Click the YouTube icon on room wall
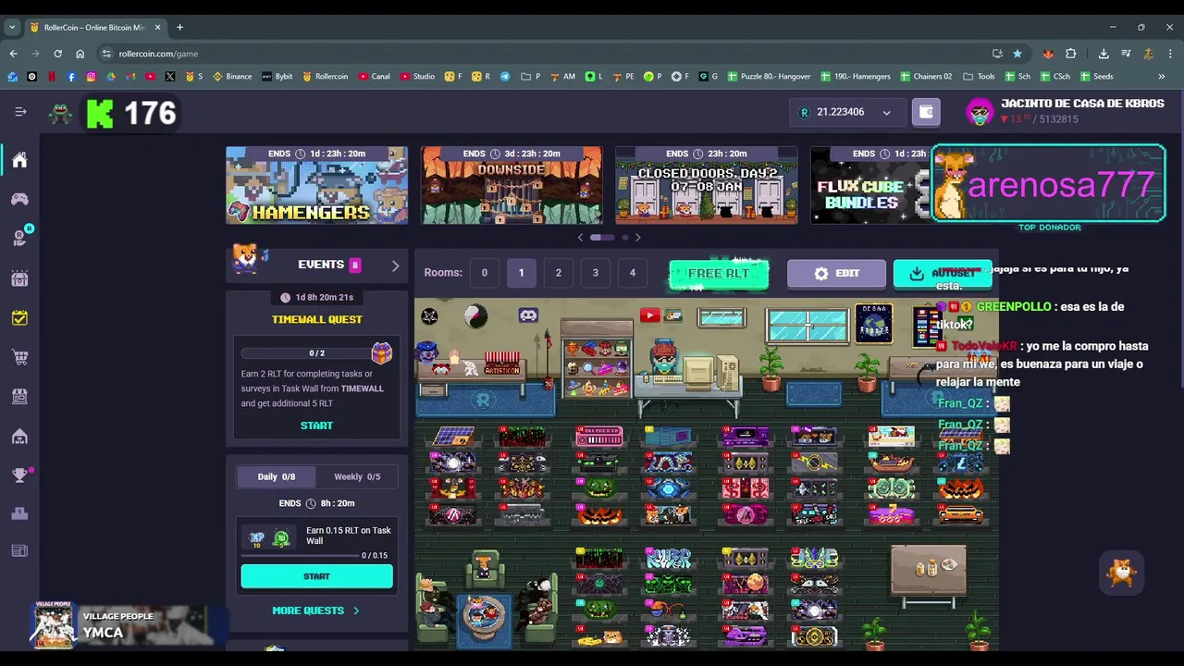The width and height of the screenshot is (1184, 666). pos(649,315)
